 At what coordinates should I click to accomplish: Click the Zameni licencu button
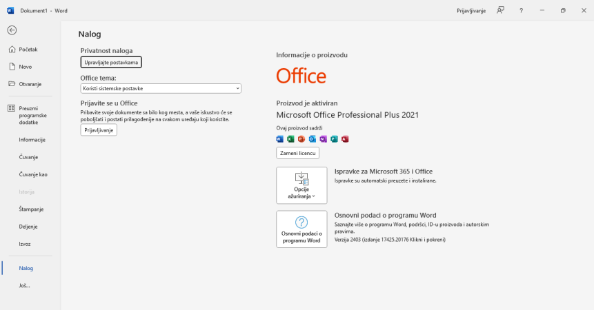pos(298,153)
